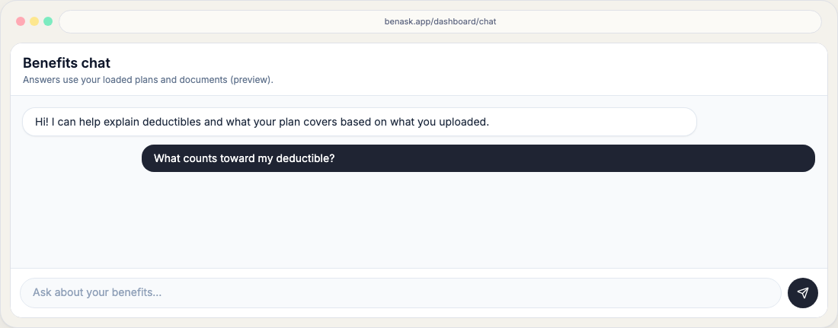Send message with the paper plane icon
The image size is (838, 328).
803,293
